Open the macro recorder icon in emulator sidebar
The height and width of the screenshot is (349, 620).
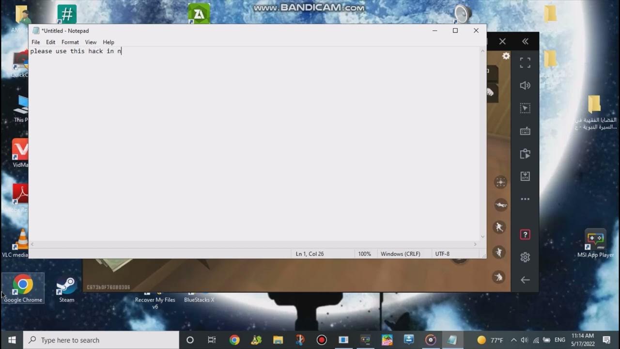coord(525,154)
